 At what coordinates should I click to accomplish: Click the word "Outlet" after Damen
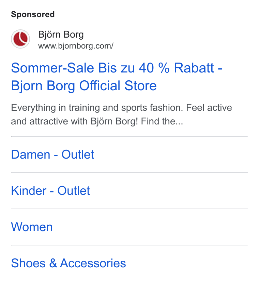coord(78,154)
